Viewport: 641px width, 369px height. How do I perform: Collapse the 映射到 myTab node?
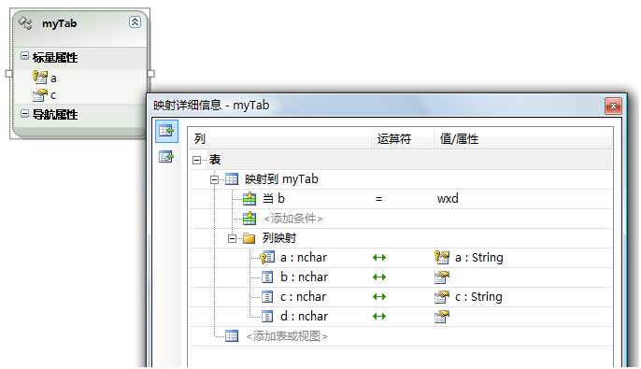(x=214, y=179)
